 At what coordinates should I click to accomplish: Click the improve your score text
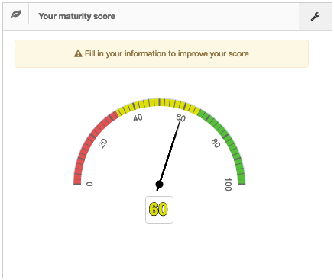point(213,53)
